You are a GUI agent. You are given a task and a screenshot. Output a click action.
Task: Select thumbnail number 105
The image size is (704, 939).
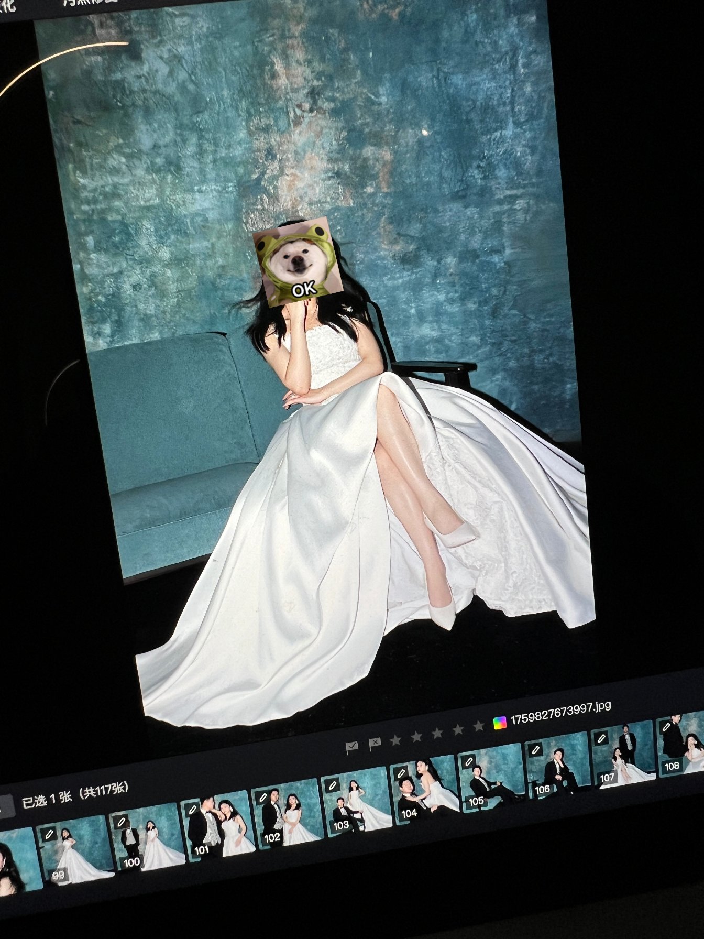point(491,781)
